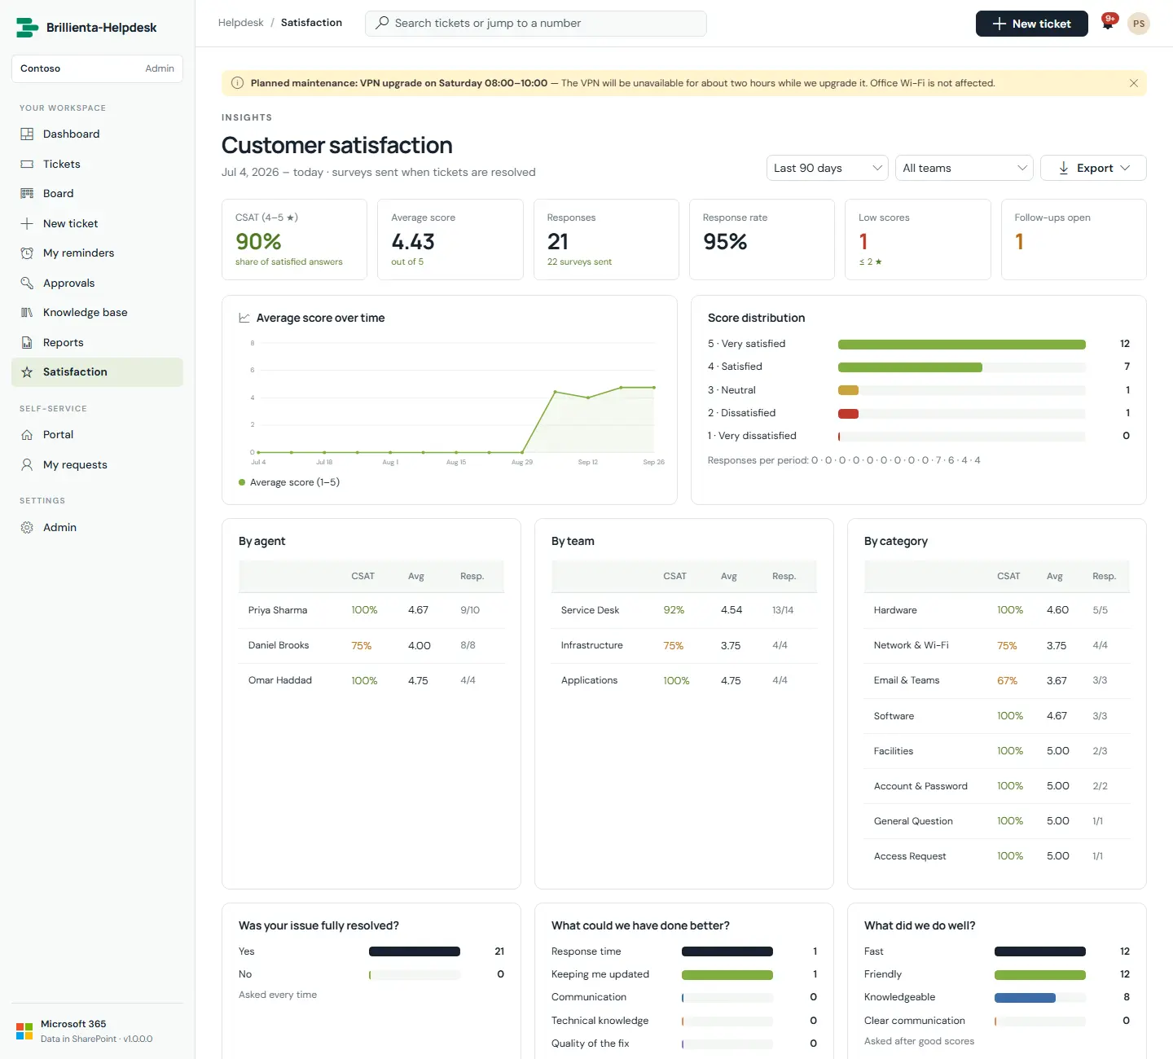
Task: Click the Follow-ups open card
Action: (1074, 239)
